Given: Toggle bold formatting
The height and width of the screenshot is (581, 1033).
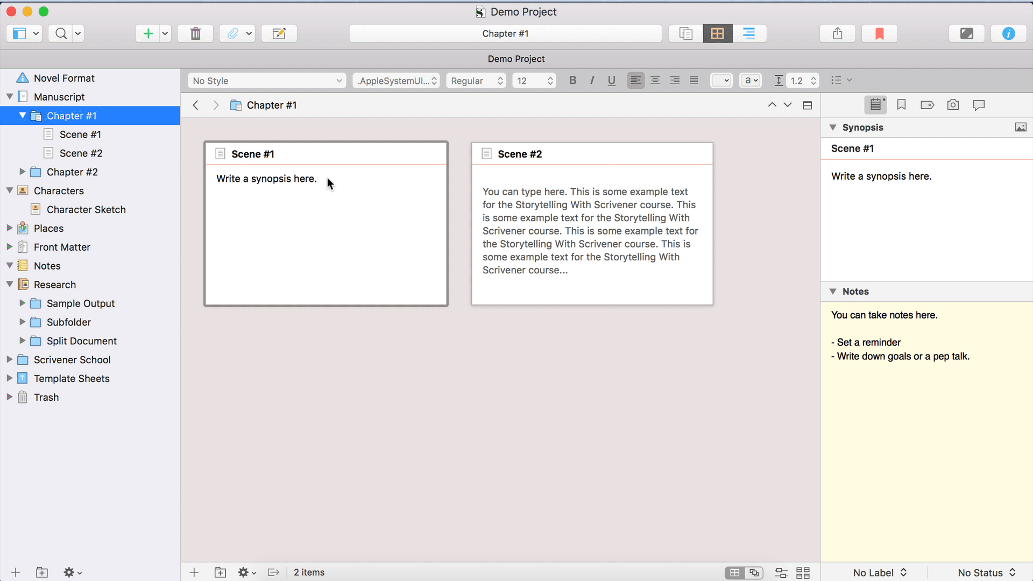Looking at the screenshot, I should (x=572, y=81).
